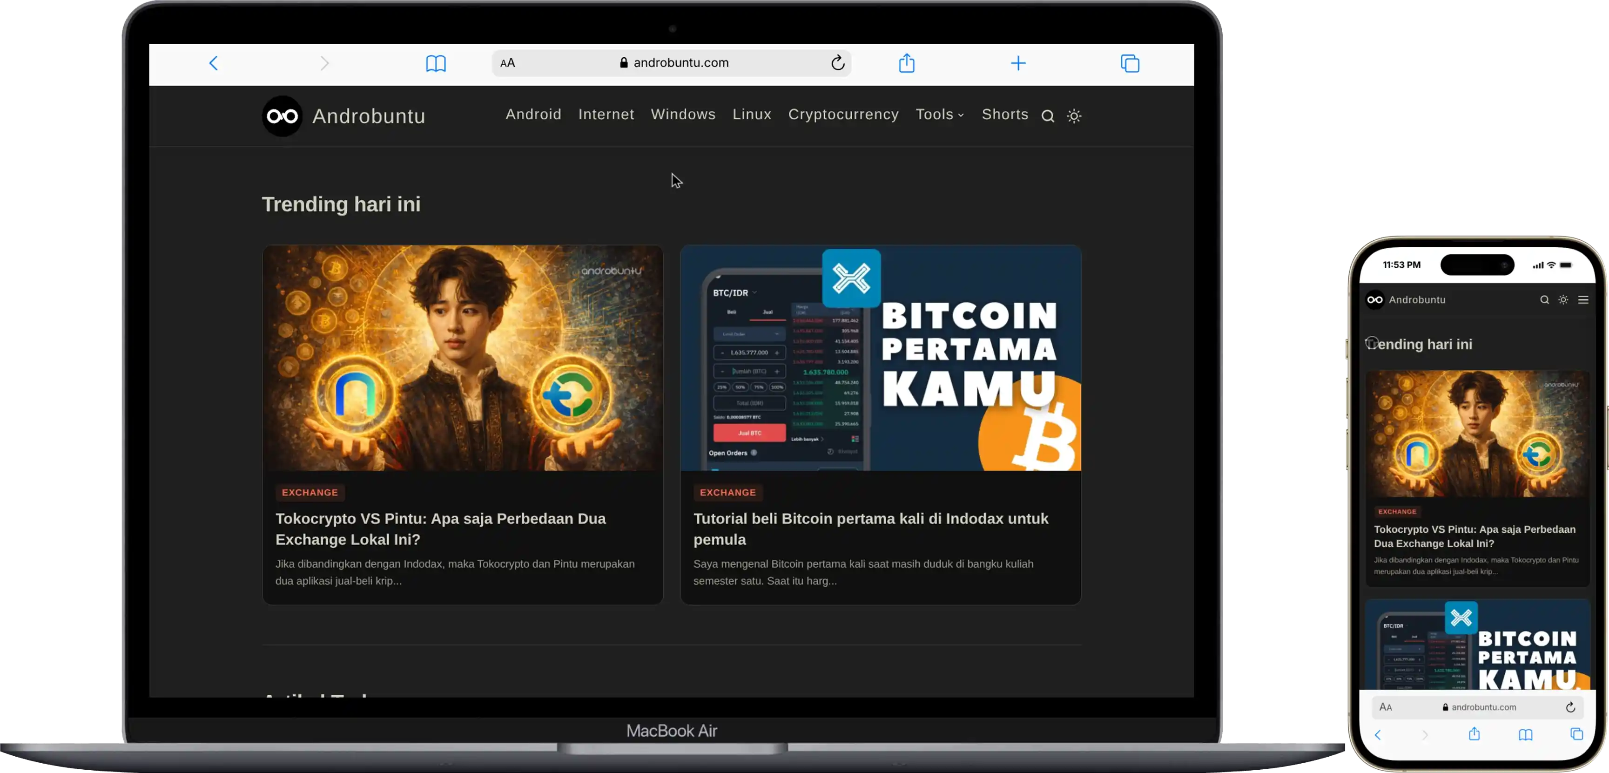Click EXCHANGE tag on iPhone card
The width and height of the screenshot is (1609, 773).
[1397, 511]
